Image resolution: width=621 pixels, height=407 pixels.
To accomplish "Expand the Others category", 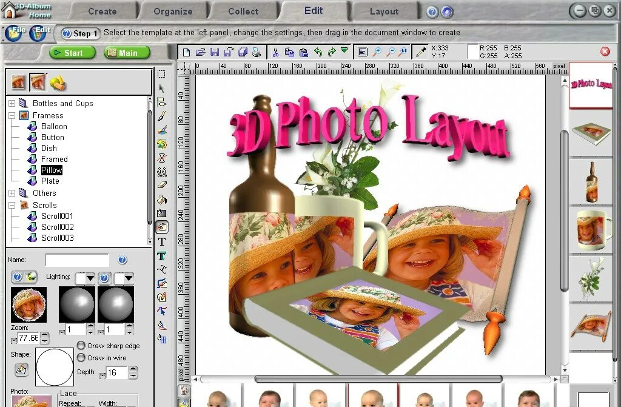I will click(x=12, y=193).
